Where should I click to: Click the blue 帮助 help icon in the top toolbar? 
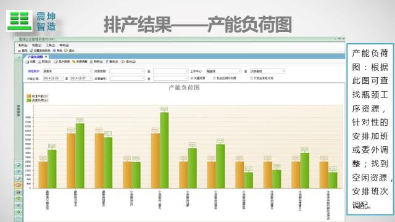pyautogui.click(x=54, y=51)
